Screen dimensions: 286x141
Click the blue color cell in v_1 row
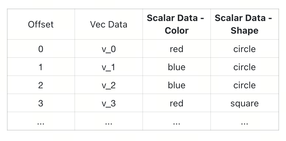coord(176,67)
